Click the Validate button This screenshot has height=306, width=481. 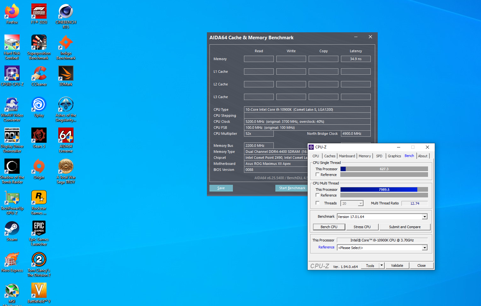pyautogui.click(x=397, y=265)
